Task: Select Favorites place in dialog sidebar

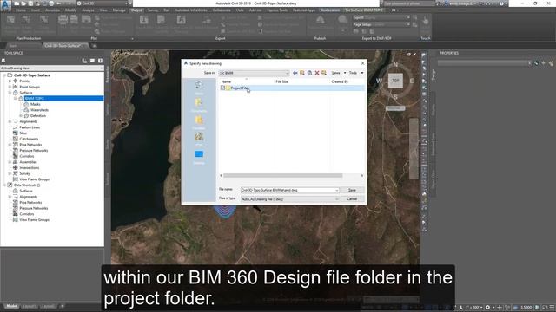Action: tap(199, 122)
